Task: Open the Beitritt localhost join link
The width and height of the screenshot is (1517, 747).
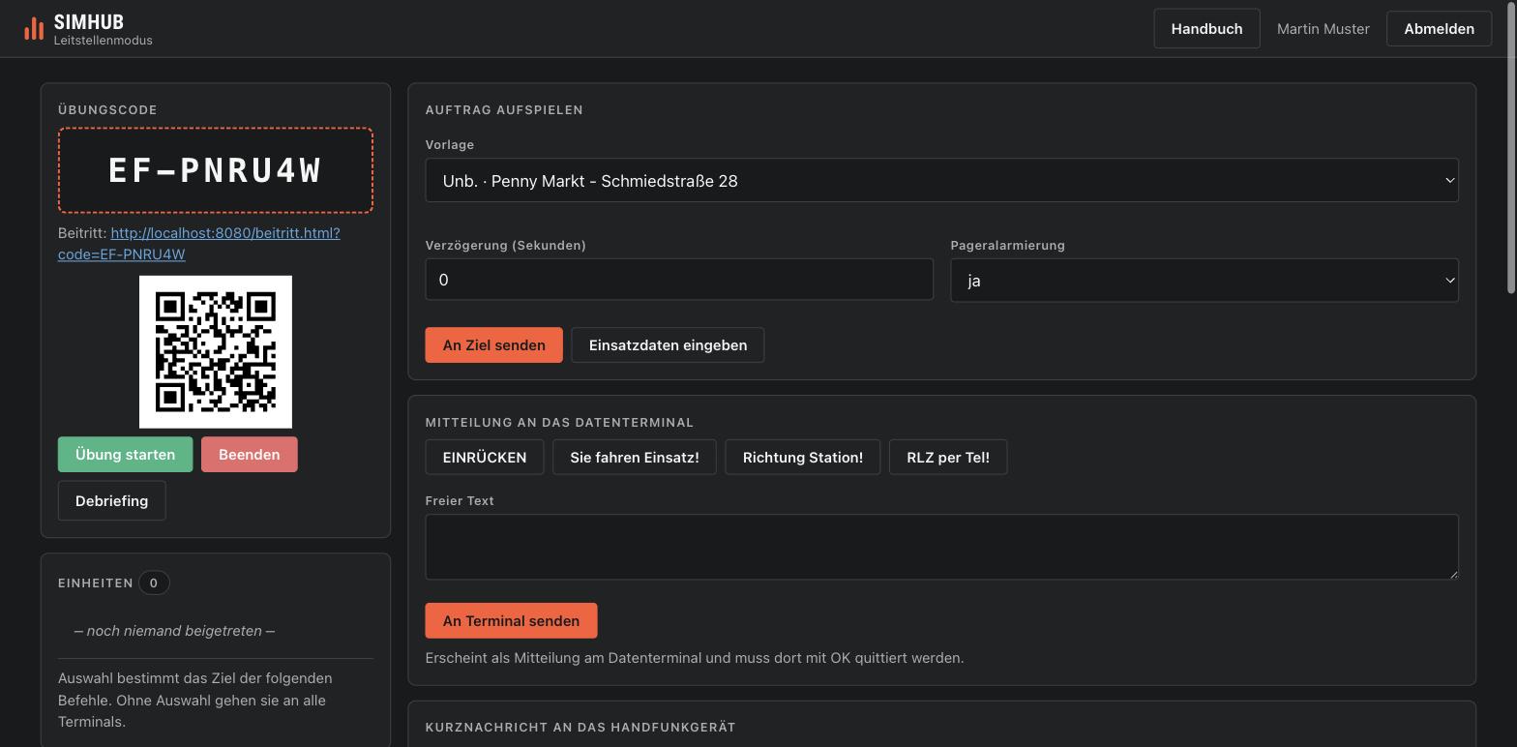Action: tap(199, 244)
